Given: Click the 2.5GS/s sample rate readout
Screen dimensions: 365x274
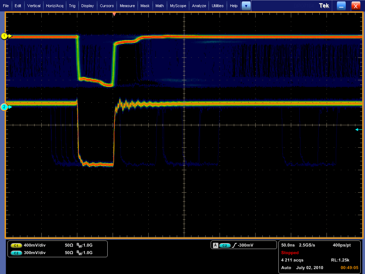Looking at the screenshot, I should point(307,245).
